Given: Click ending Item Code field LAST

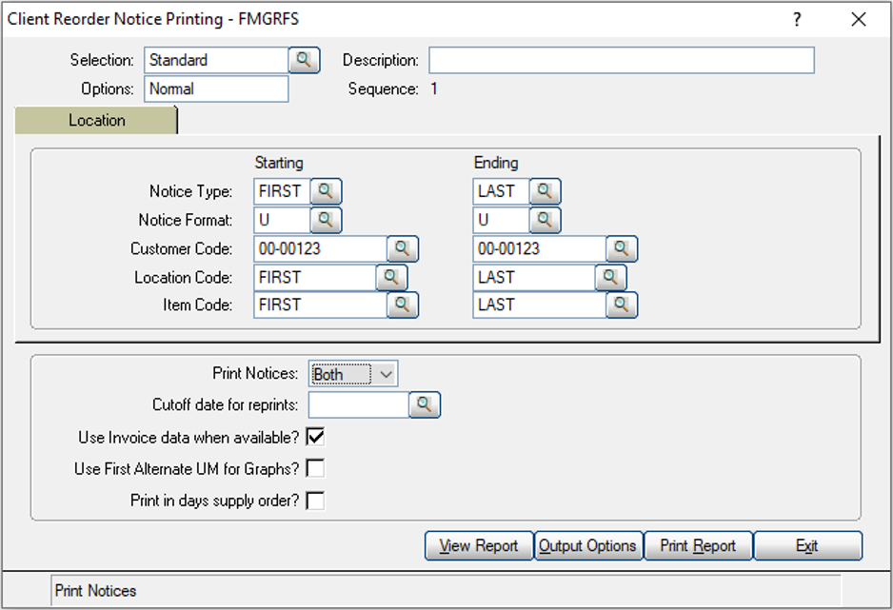Looking at the screenshot, I should pyautogui.click(x=540, y=305).
